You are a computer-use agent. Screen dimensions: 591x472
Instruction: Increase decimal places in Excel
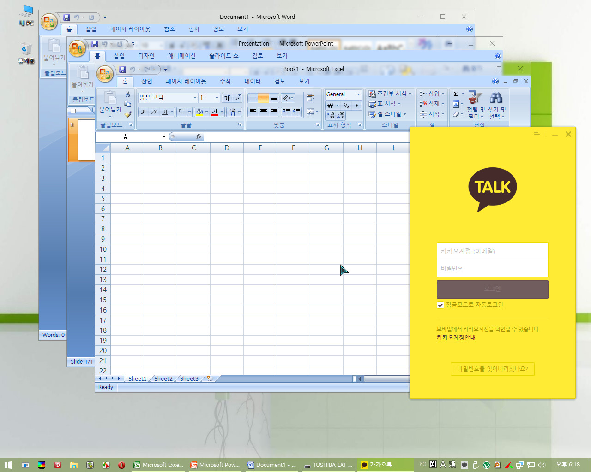tap(331, 116)
